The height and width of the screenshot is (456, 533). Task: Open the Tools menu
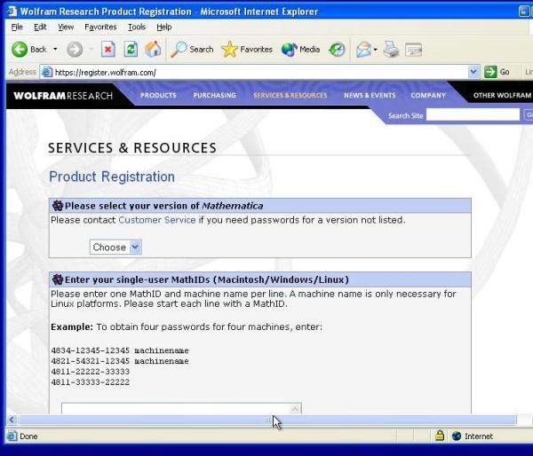136,28
